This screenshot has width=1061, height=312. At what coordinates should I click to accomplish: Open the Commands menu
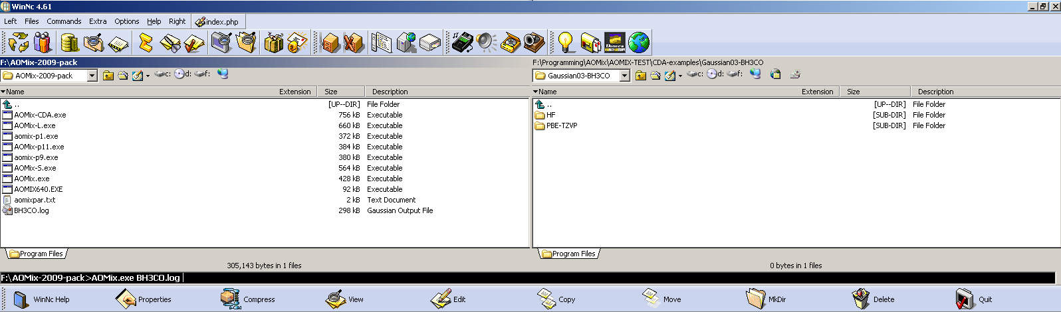tap(64, 21)
